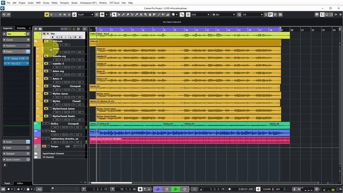Select the Split scissors tool
The height and width of the screenshot is (193, 343).
132,14
